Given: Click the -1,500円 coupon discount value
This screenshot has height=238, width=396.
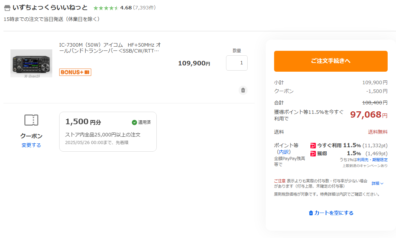Looking at the screenshot, I should coord(377,91).
